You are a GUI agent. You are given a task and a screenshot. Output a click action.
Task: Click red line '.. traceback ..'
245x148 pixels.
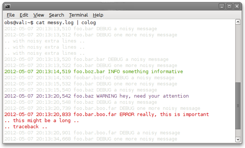click(26, 127)
